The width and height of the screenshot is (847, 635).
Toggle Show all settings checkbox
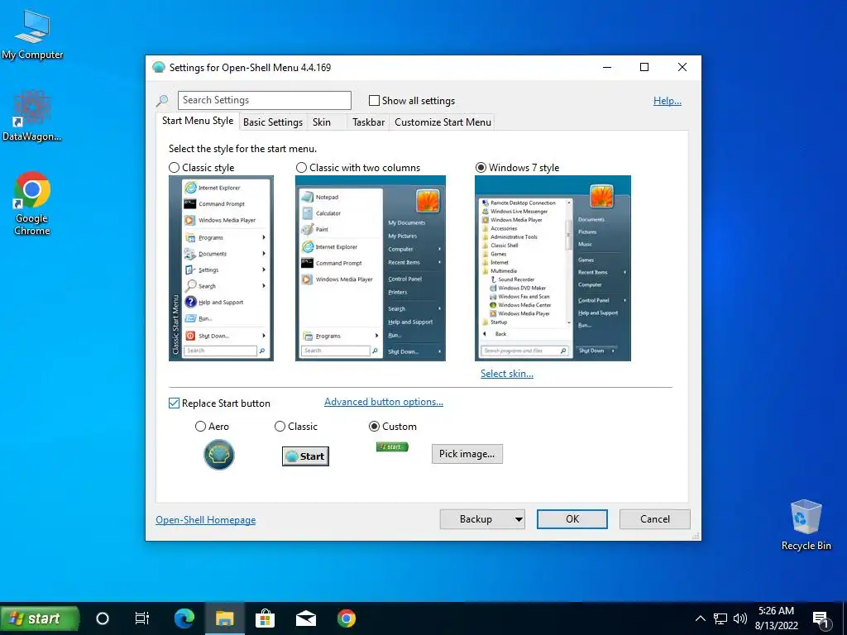pos(374,100)
